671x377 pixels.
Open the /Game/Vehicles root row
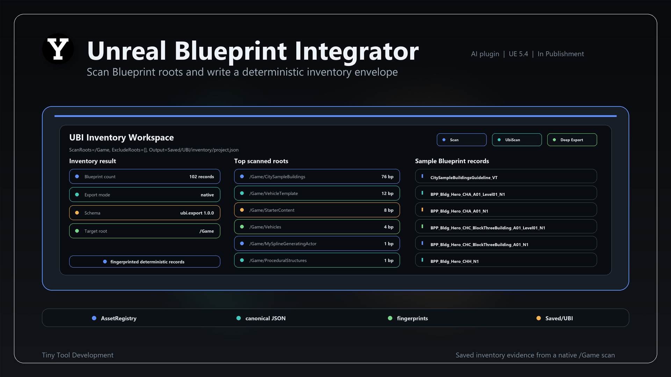(x=317, y=227)
